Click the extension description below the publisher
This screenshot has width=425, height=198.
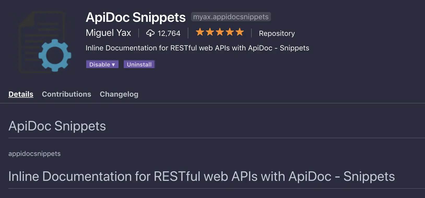coord(197,48)
